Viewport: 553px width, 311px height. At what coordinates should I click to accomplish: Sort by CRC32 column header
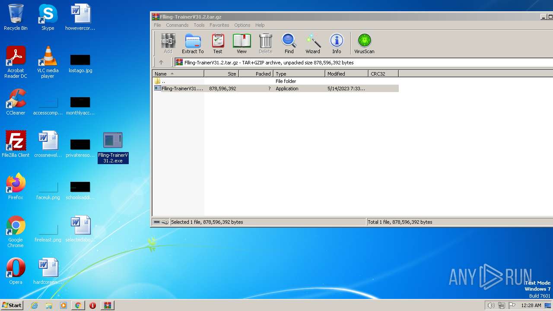tap(384, 74)
